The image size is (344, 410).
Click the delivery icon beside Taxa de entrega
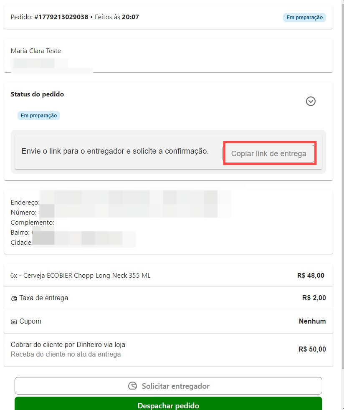(14, 299)
